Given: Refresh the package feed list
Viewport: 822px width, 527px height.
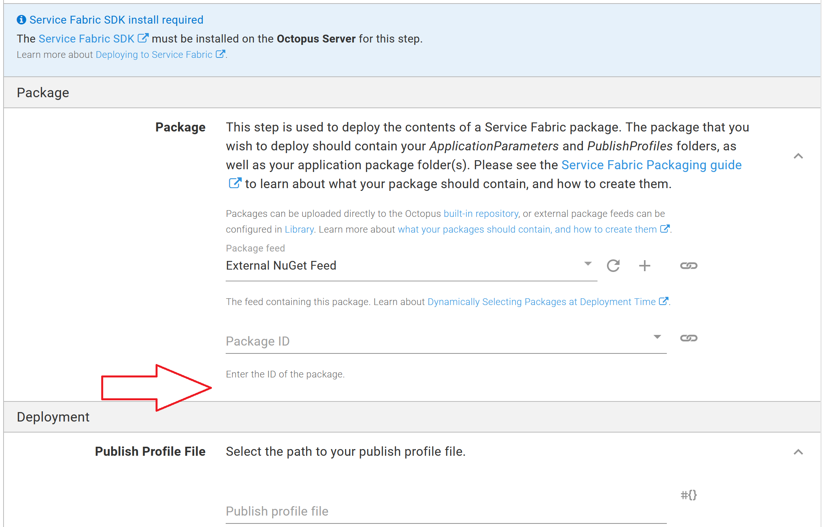Looking at the screenshot, I should click(x=613, y=266).
